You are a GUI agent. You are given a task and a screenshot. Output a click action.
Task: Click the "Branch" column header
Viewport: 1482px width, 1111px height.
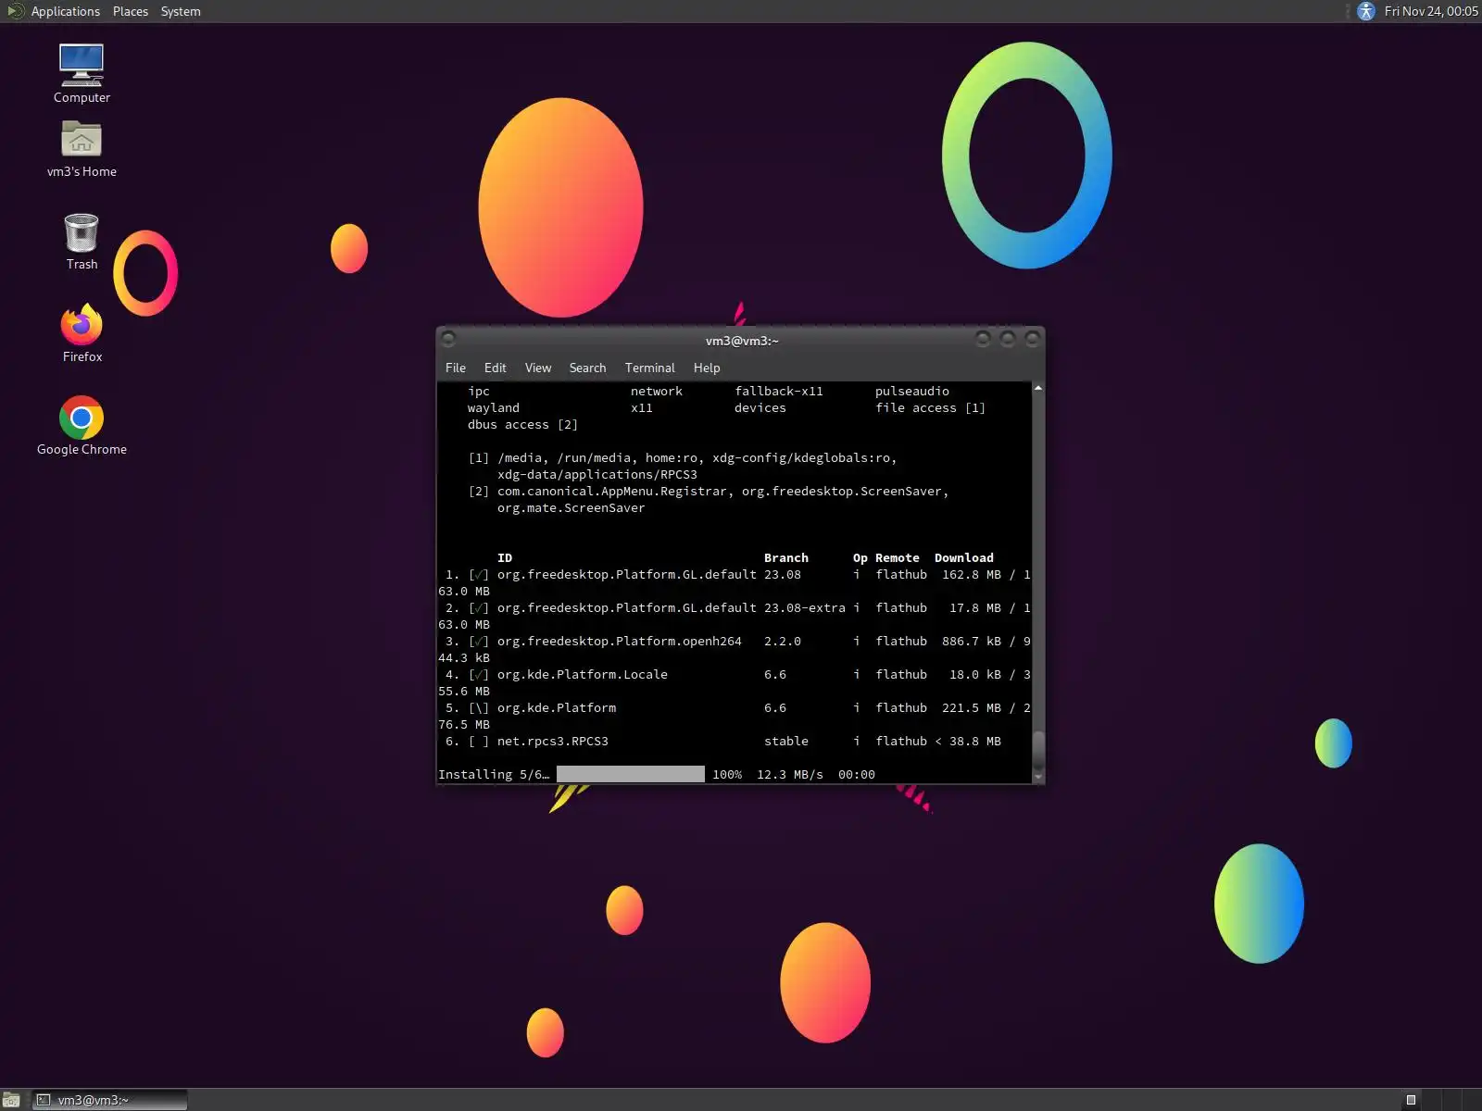[786, 557]
